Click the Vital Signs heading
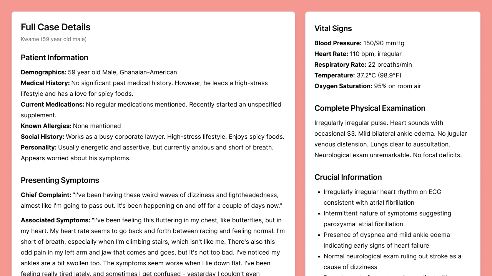 [333, 28]
